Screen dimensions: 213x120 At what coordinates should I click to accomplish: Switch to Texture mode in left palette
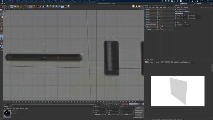click(1, 17)
